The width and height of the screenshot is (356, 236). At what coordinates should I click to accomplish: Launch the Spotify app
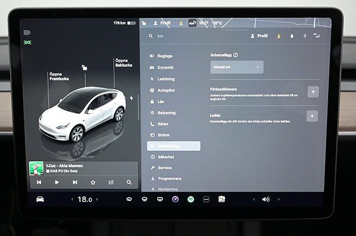point(191,200)
